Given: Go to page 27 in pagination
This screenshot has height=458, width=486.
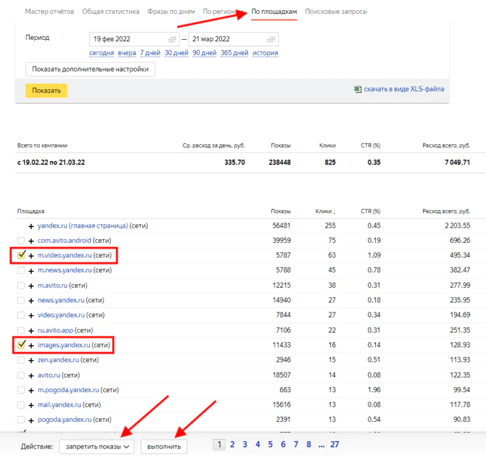Looking at the screenshot, I should click(334, 444).
